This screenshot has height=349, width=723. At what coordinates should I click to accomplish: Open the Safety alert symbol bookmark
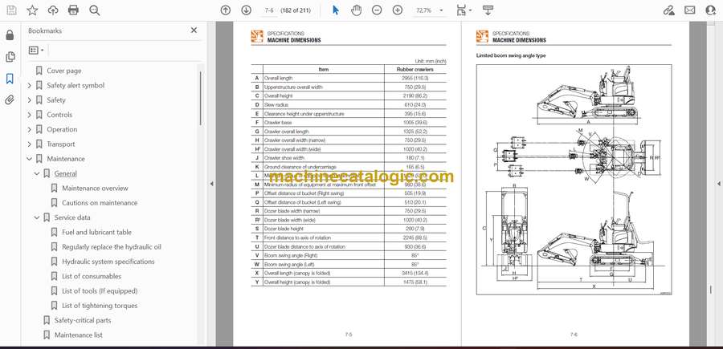coord(76,86)
